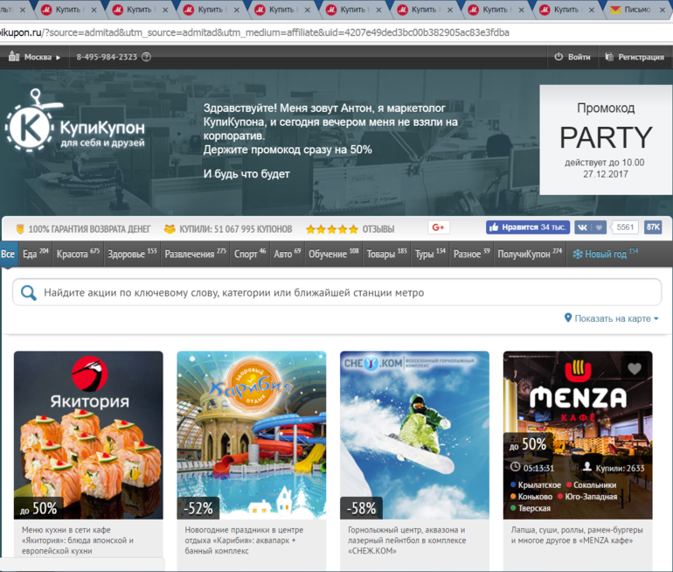
Task: Select the Красота category tab
Action: point(77,255)
